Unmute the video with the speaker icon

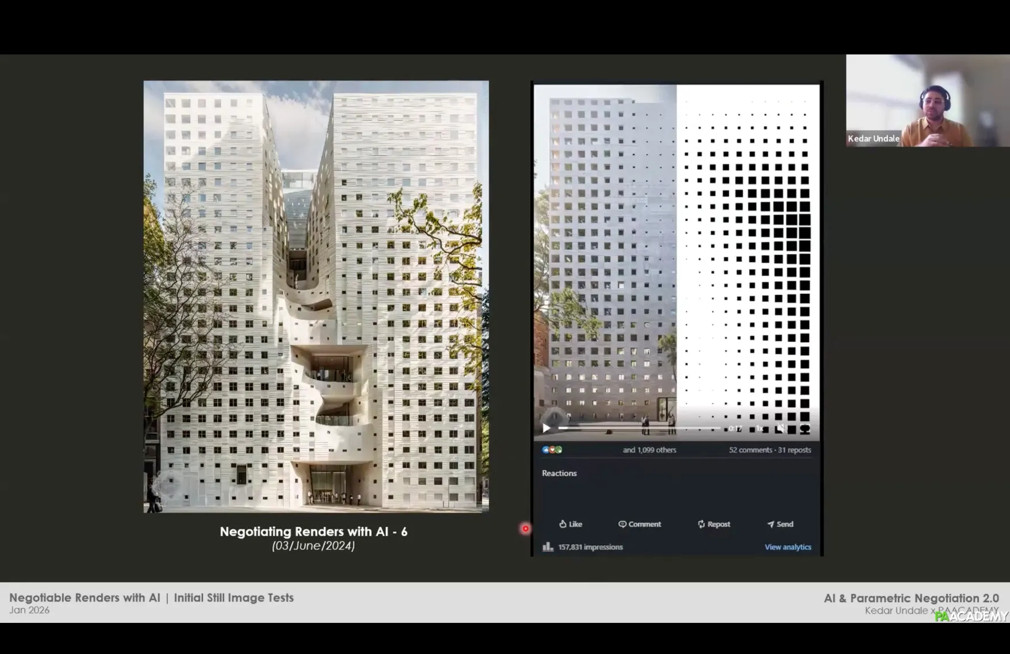click(781, 428)
